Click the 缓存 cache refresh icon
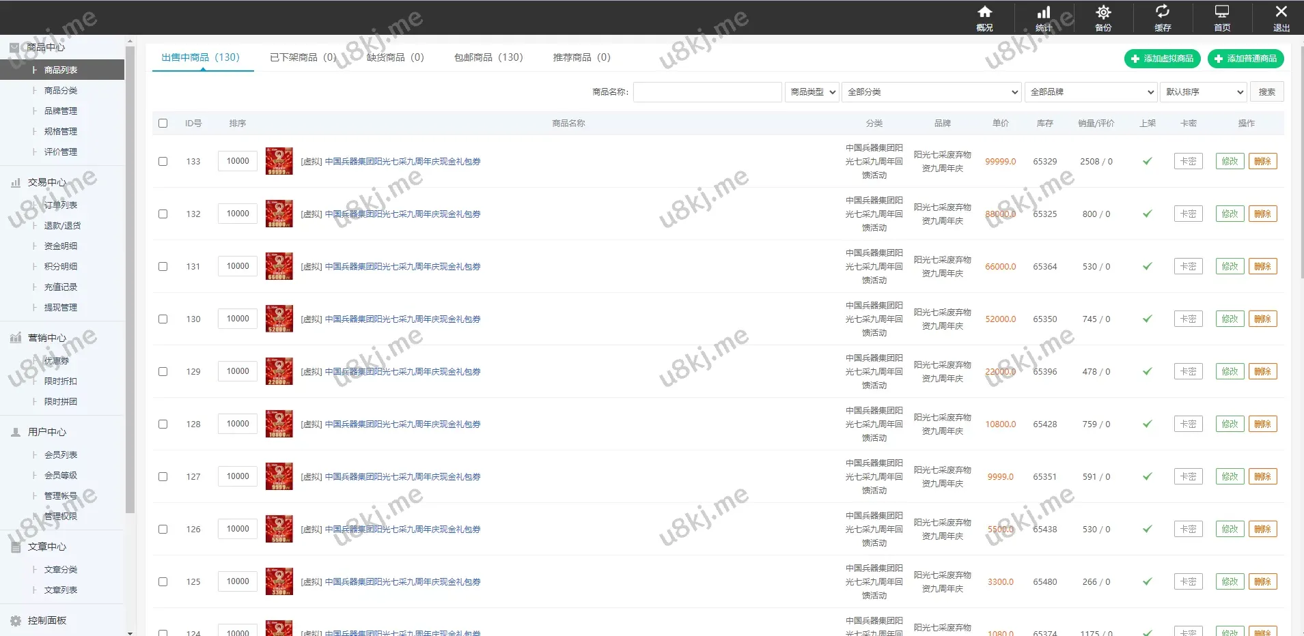1304x636 pixels. 1163,12
